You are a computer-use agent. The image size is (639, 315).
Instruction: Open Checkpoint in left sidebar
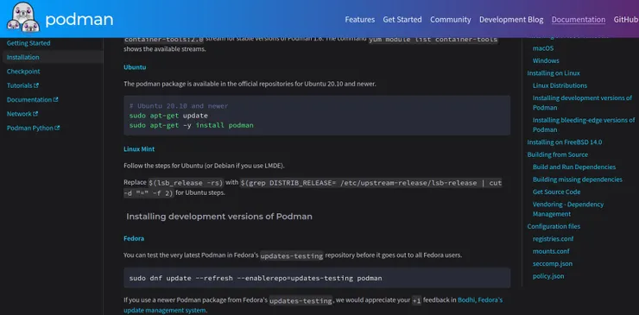(23, 72)
